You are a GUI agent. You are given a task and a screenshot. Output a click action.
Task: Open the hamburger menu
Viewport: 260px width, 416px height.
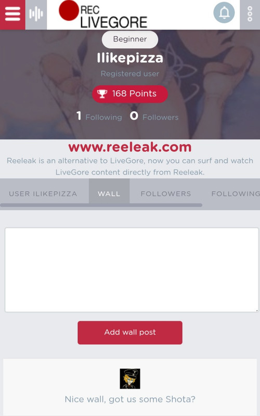[12, 15]
